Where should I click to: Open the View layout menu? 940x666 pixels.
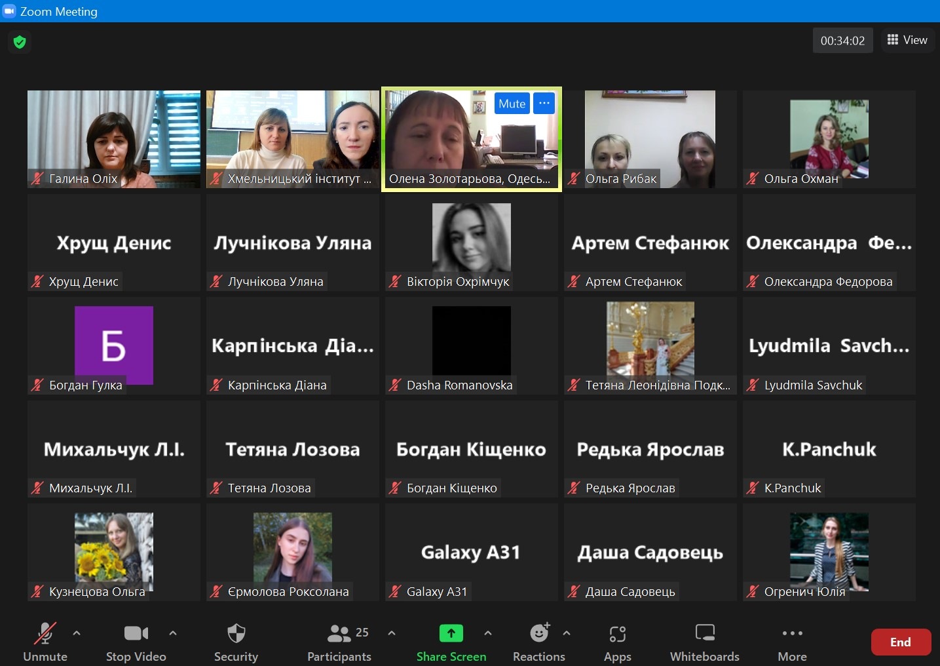pos(907,40)
